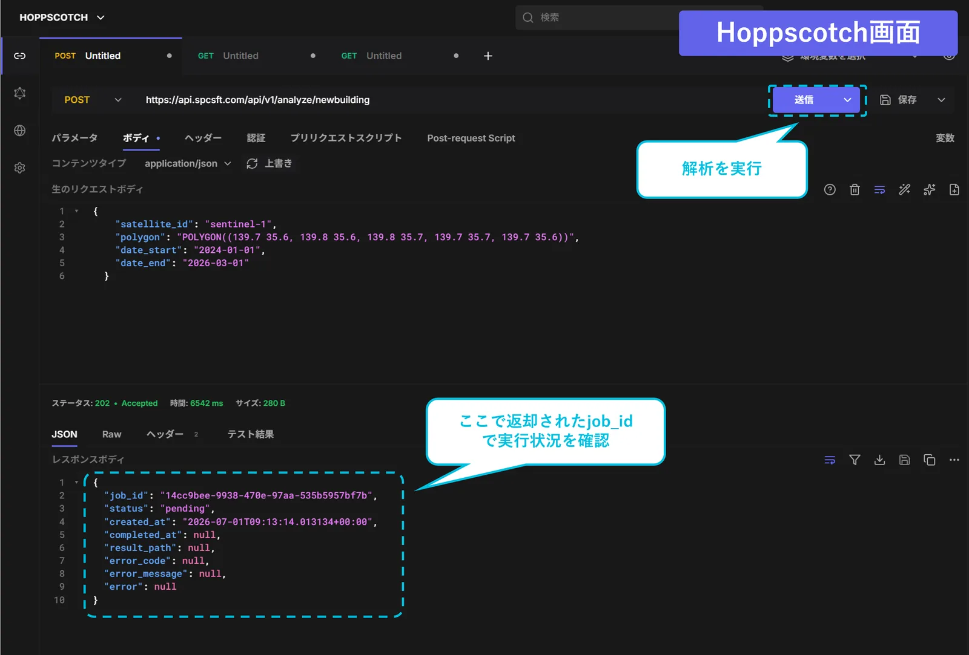969x655 pixels.
Task: Open the settings gear in left sidebar
Action: tap(19, 168)
